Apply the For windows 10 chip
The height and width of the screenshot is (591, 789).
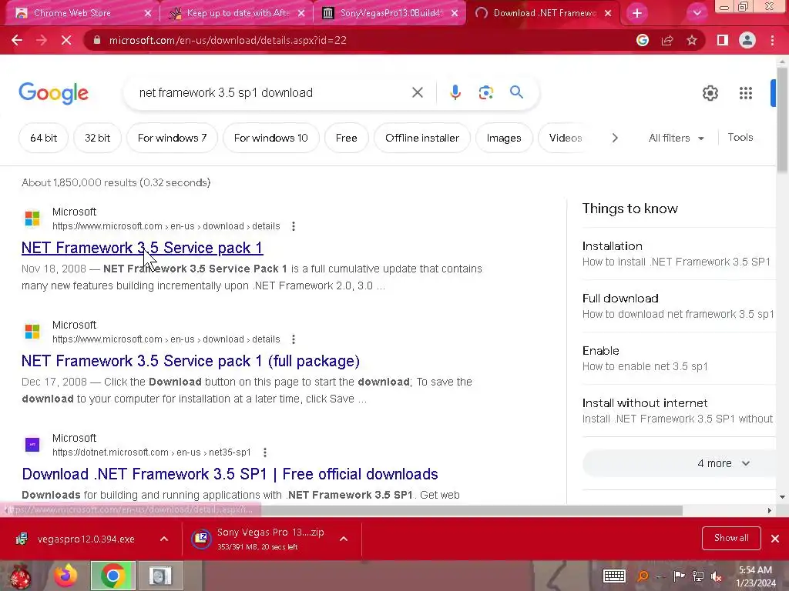coord(270,139)
